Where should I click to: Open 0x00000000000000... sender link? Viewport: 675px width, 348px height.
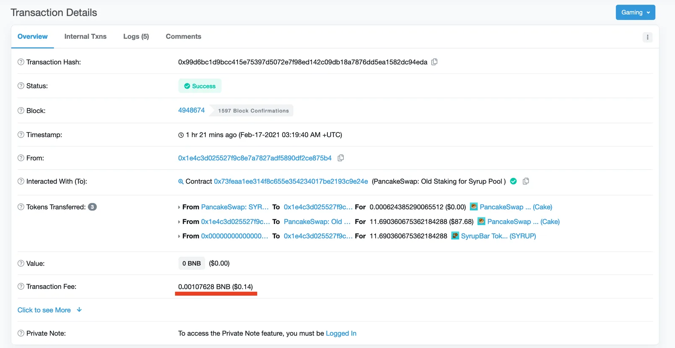[234, 236]
